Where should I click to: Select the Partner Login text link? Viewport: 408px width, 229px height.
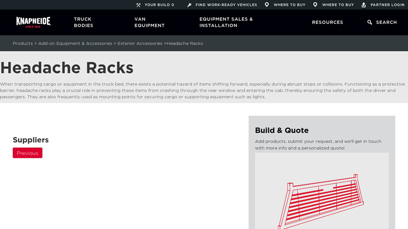[387, 5]
